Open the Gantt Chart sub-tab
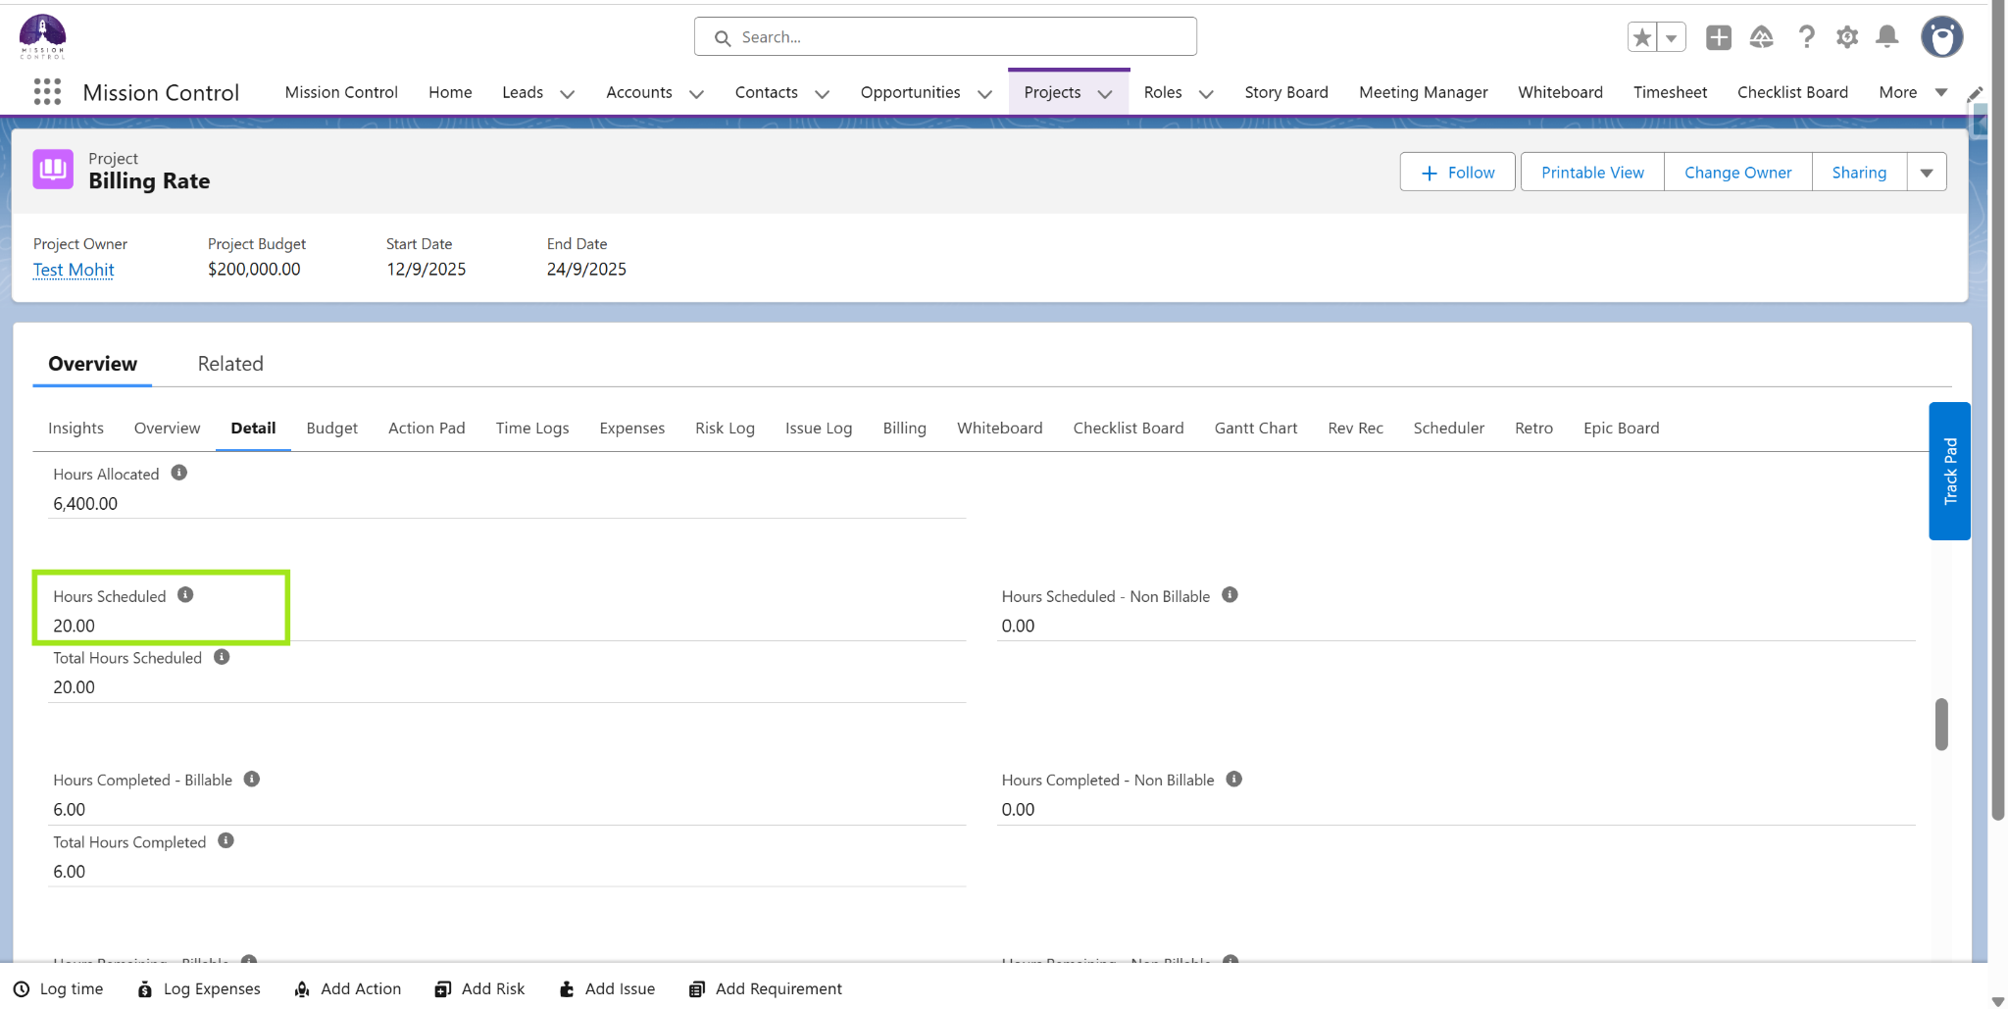This screenshot has height=1009, width=2008. (x=1256, y=429)
